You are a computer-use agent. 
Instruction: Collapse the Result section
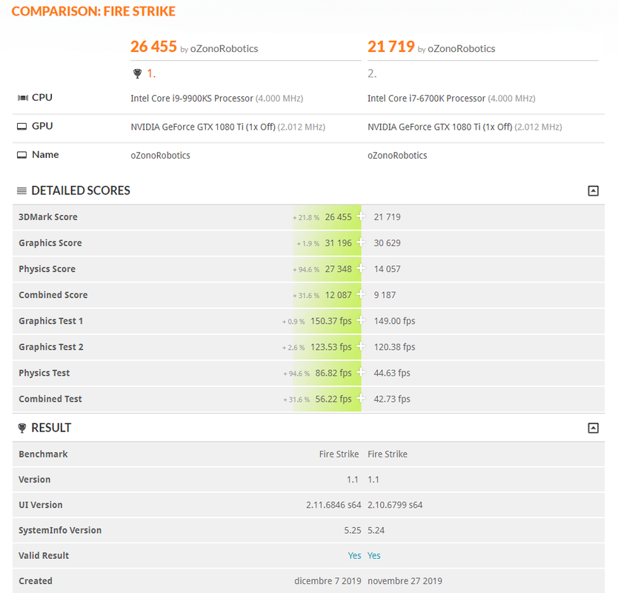(x=593, y=428)
